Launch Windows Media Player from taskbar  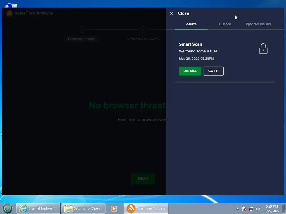(115, 208)
